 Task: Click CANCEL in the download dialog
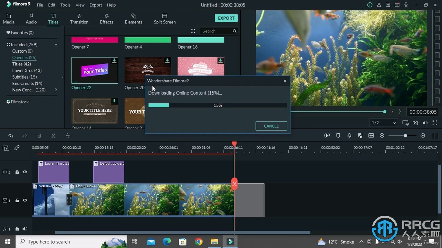pos(271,126)
